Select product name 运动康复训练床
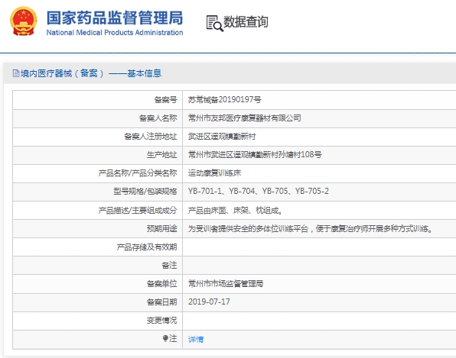The image size is (456, 358). point(215,173)
